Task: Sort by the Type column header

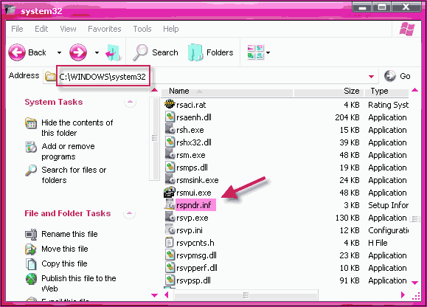Action: (386, 91)
